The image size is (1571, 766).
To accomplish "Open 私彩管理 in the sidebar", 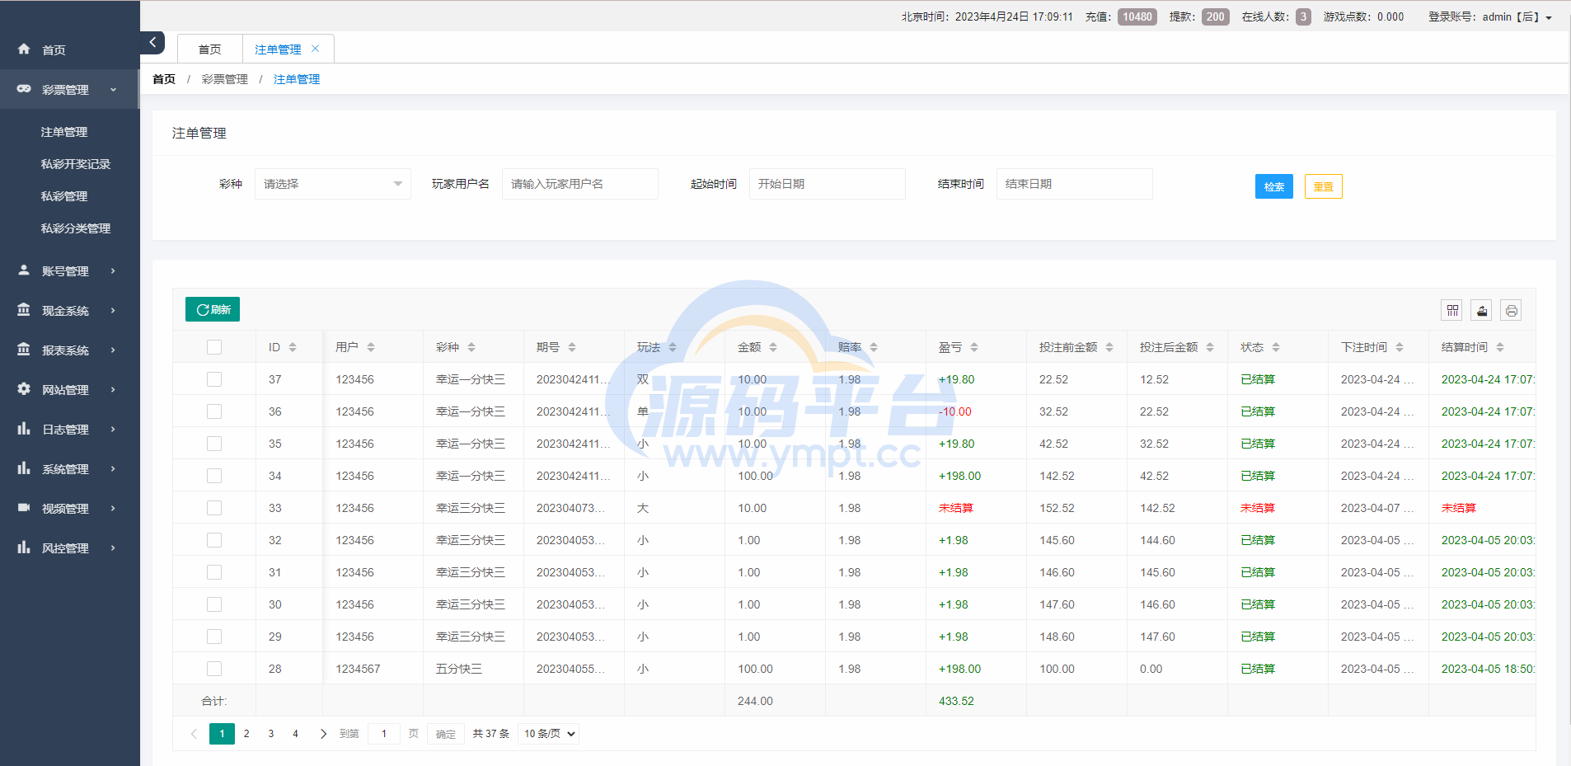I will click(x=64, y=196).
